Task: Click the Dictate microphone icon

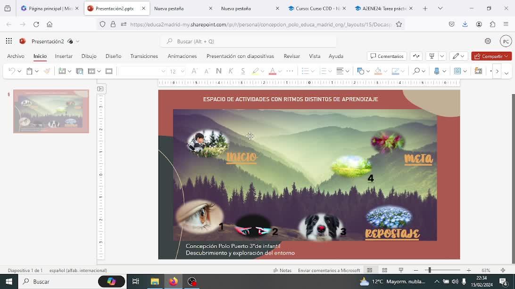Action: 437,71
